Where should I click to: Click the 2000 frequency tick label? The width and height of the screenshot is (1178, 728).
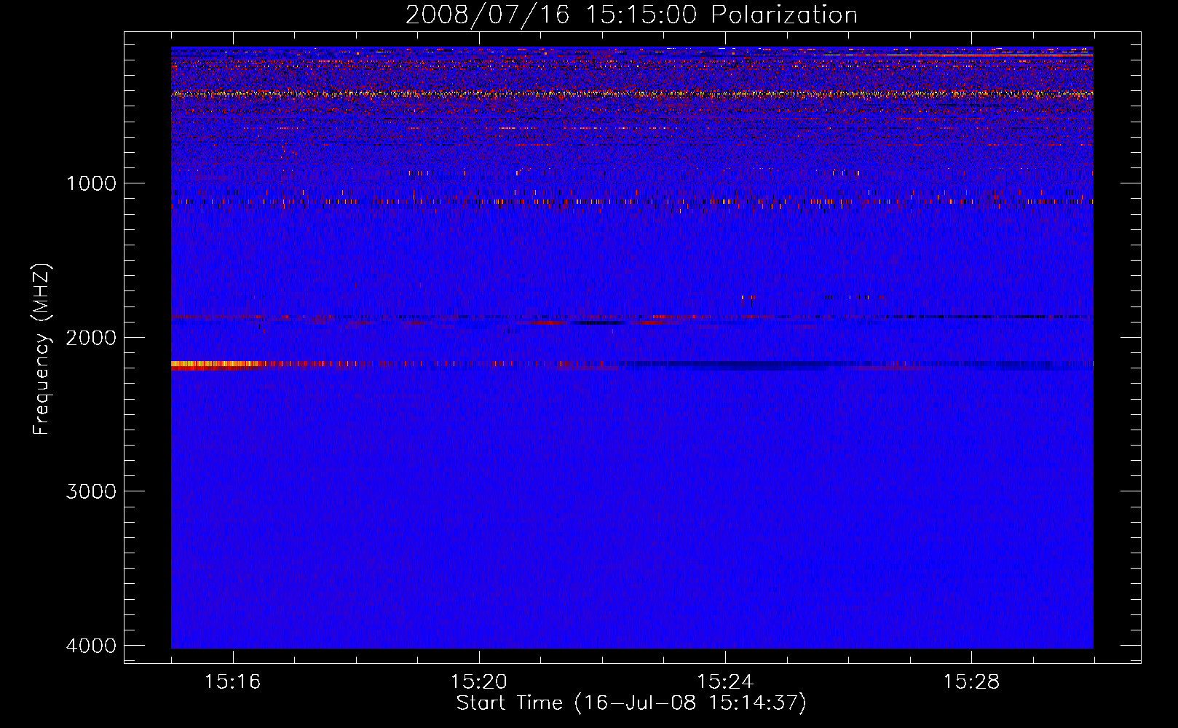(91, 337)
